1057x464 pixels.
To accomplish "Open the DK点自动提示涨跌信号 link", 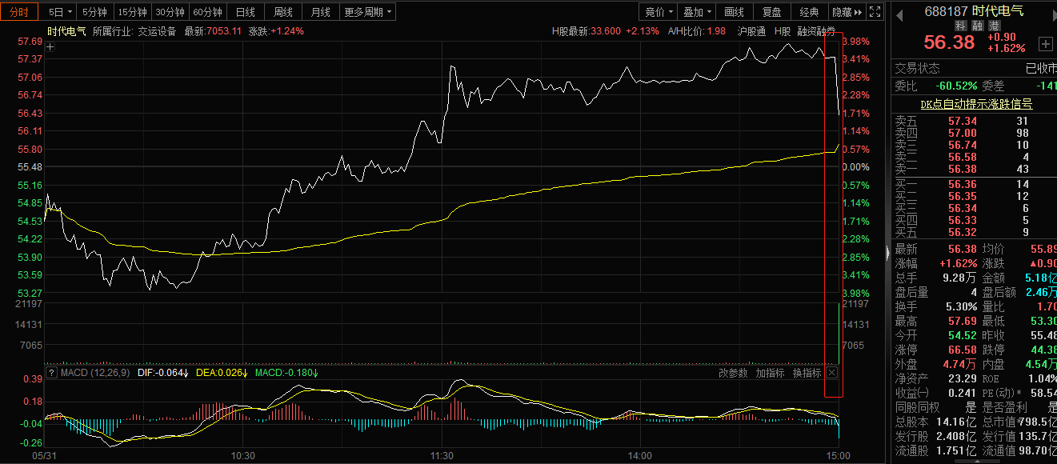I will coord(975,104).
